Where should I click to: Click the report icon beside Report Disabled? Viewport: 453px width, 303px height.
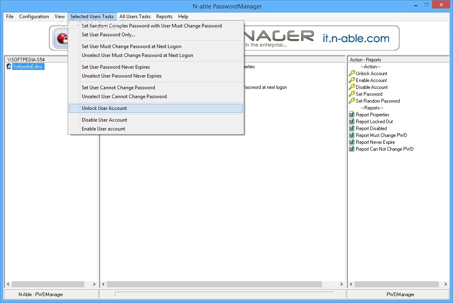(352, 128)
